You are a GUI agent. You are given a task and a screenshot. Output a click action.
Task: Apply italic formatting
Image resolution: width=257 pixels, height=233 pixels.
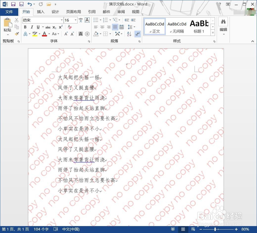(x=31, y=27)
